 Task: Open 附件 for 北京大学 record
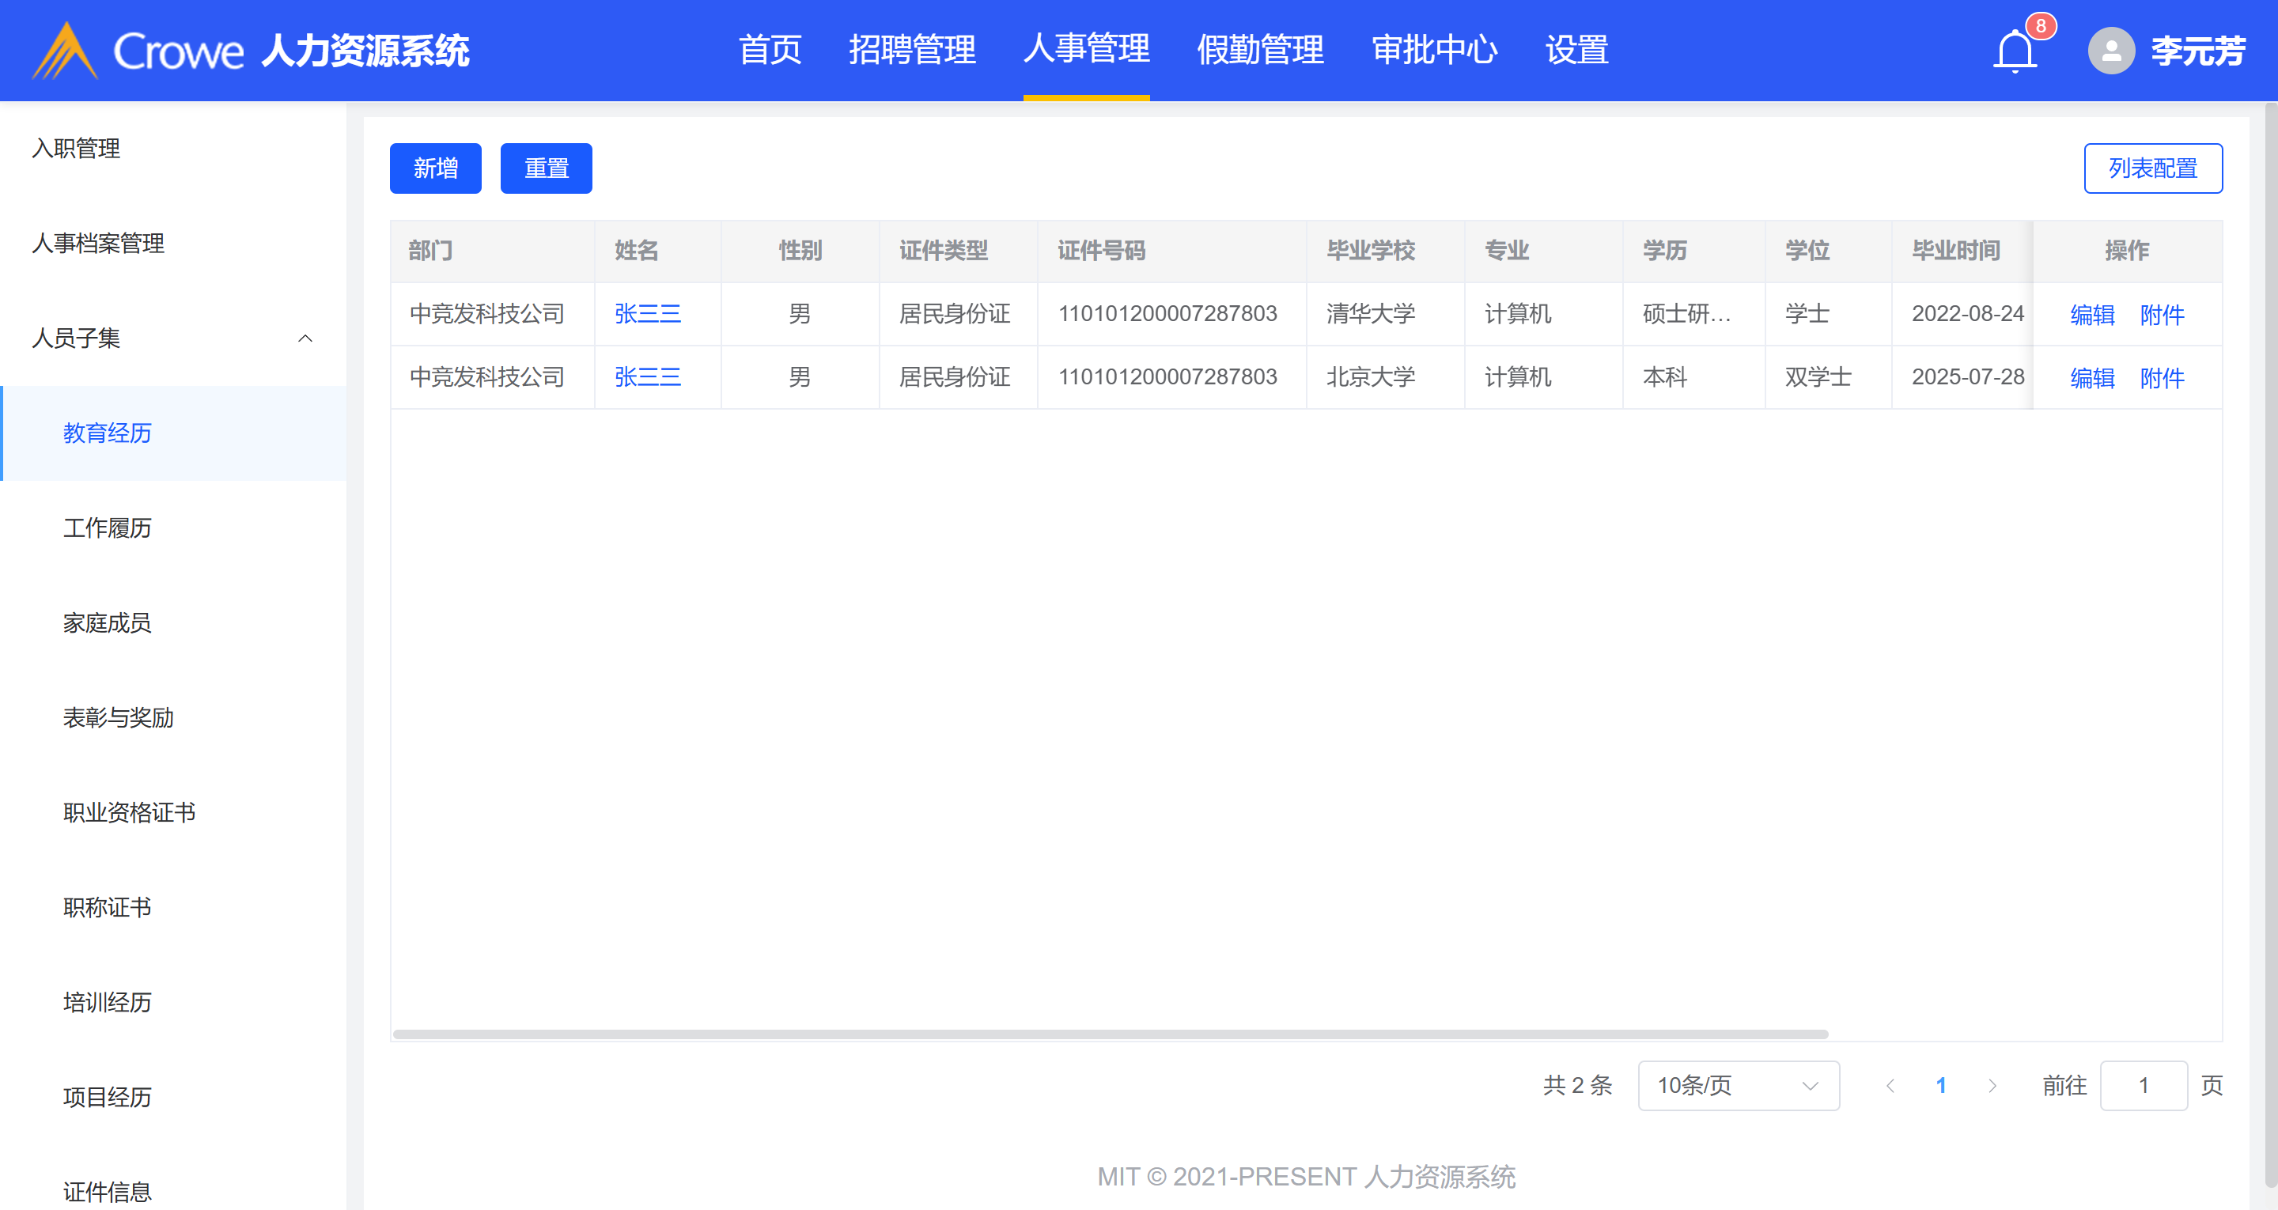tap(2161, 378)
